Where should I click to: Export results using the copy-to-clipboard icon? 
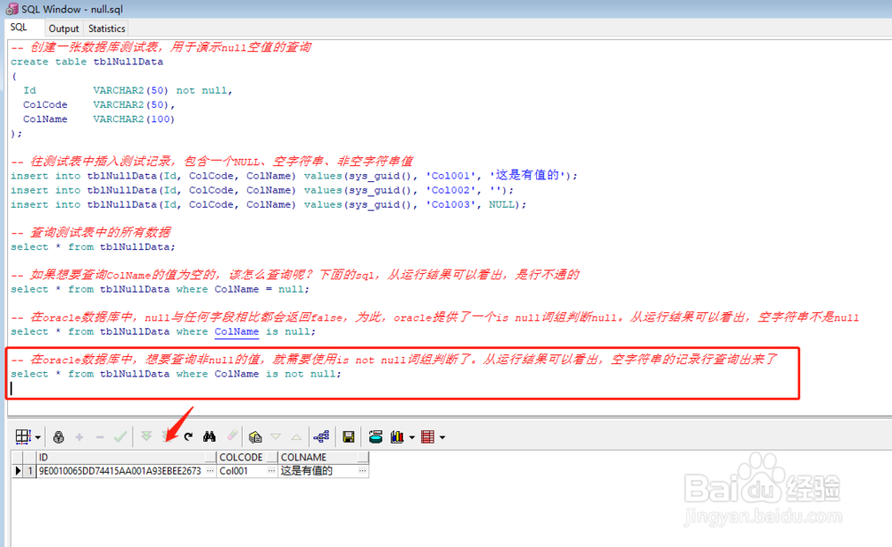tap(254, 436)
